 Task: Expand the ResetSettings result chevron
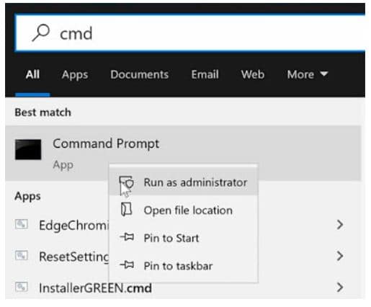[x=340, y=256]
